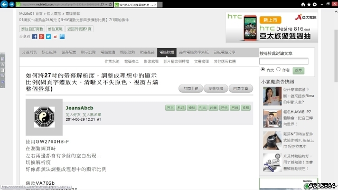Screen dimensions: 338x190
Task: Open the 電腦安全 sub-category
Action: (x=132, y=61)
